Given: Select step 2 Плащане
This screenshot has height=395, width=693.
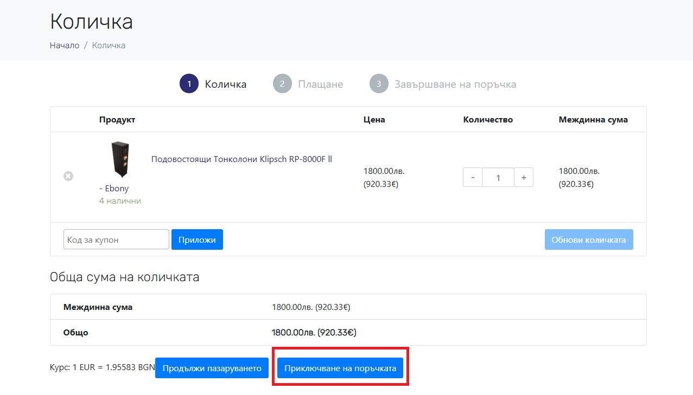Looking at the screenshot, I should (x=308, y=84).
